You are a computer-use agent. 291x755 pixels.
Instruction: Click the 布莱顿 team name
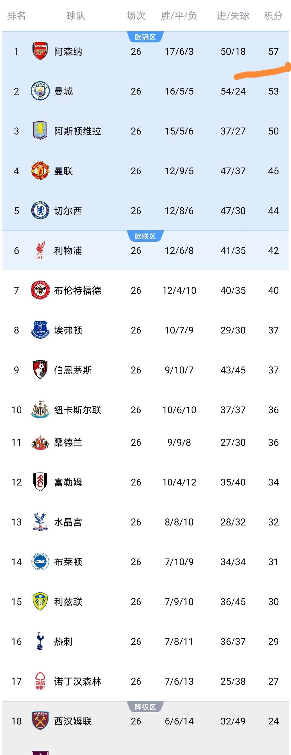(68, 562)
